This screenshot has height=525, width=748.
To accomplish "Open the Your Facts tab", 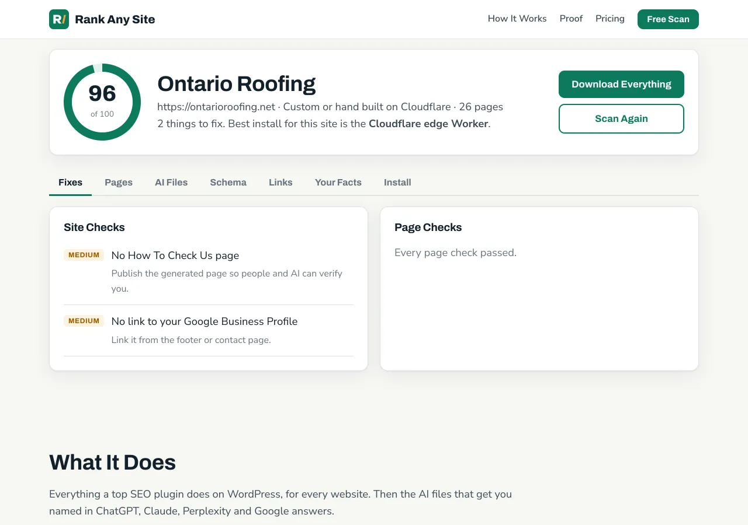I will [338, 183].
